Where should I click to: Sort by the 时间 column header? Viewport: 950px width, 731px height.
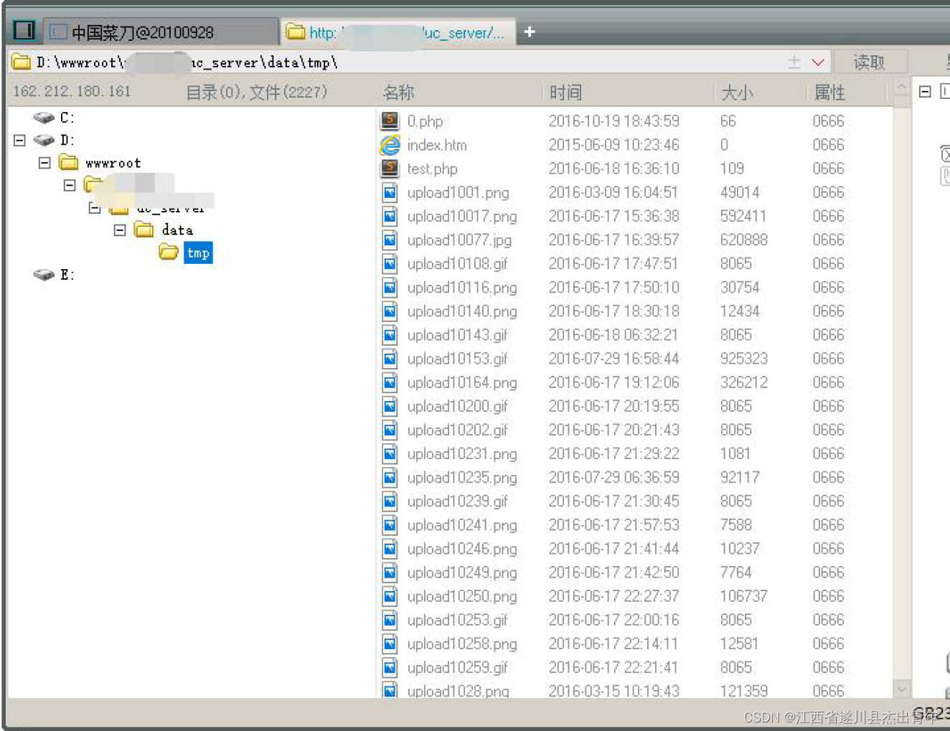tap(565, 93)
